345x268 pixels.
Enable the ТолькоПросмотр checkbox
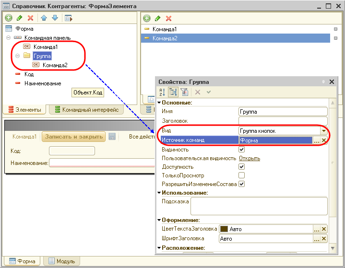tap(242, 175)
